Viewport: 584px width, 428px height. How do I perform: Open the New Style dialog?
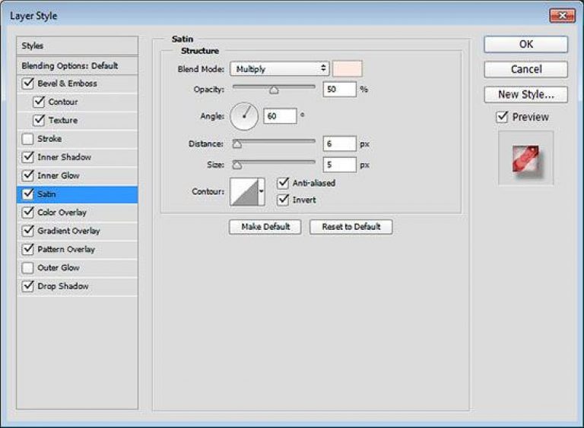pyautogui.click(x=525, y=95)
